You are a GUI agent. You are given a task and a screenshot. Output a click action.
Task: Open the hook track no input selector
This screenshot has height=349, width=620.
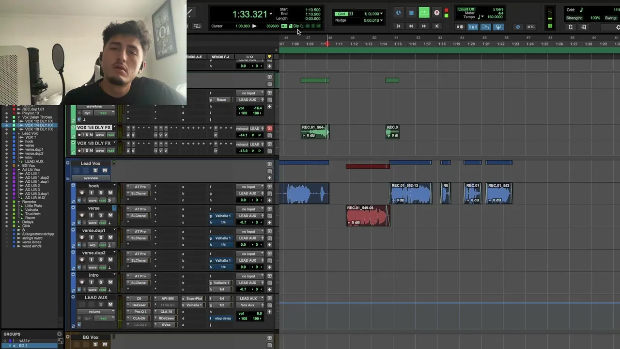pyautogui.click(x=249, y=187)
